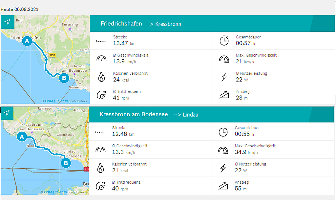Click the cadence icon beside 41 rpm
Viewport: 336px width, 200px height.
pyautogui.click(x=101, y=95)
